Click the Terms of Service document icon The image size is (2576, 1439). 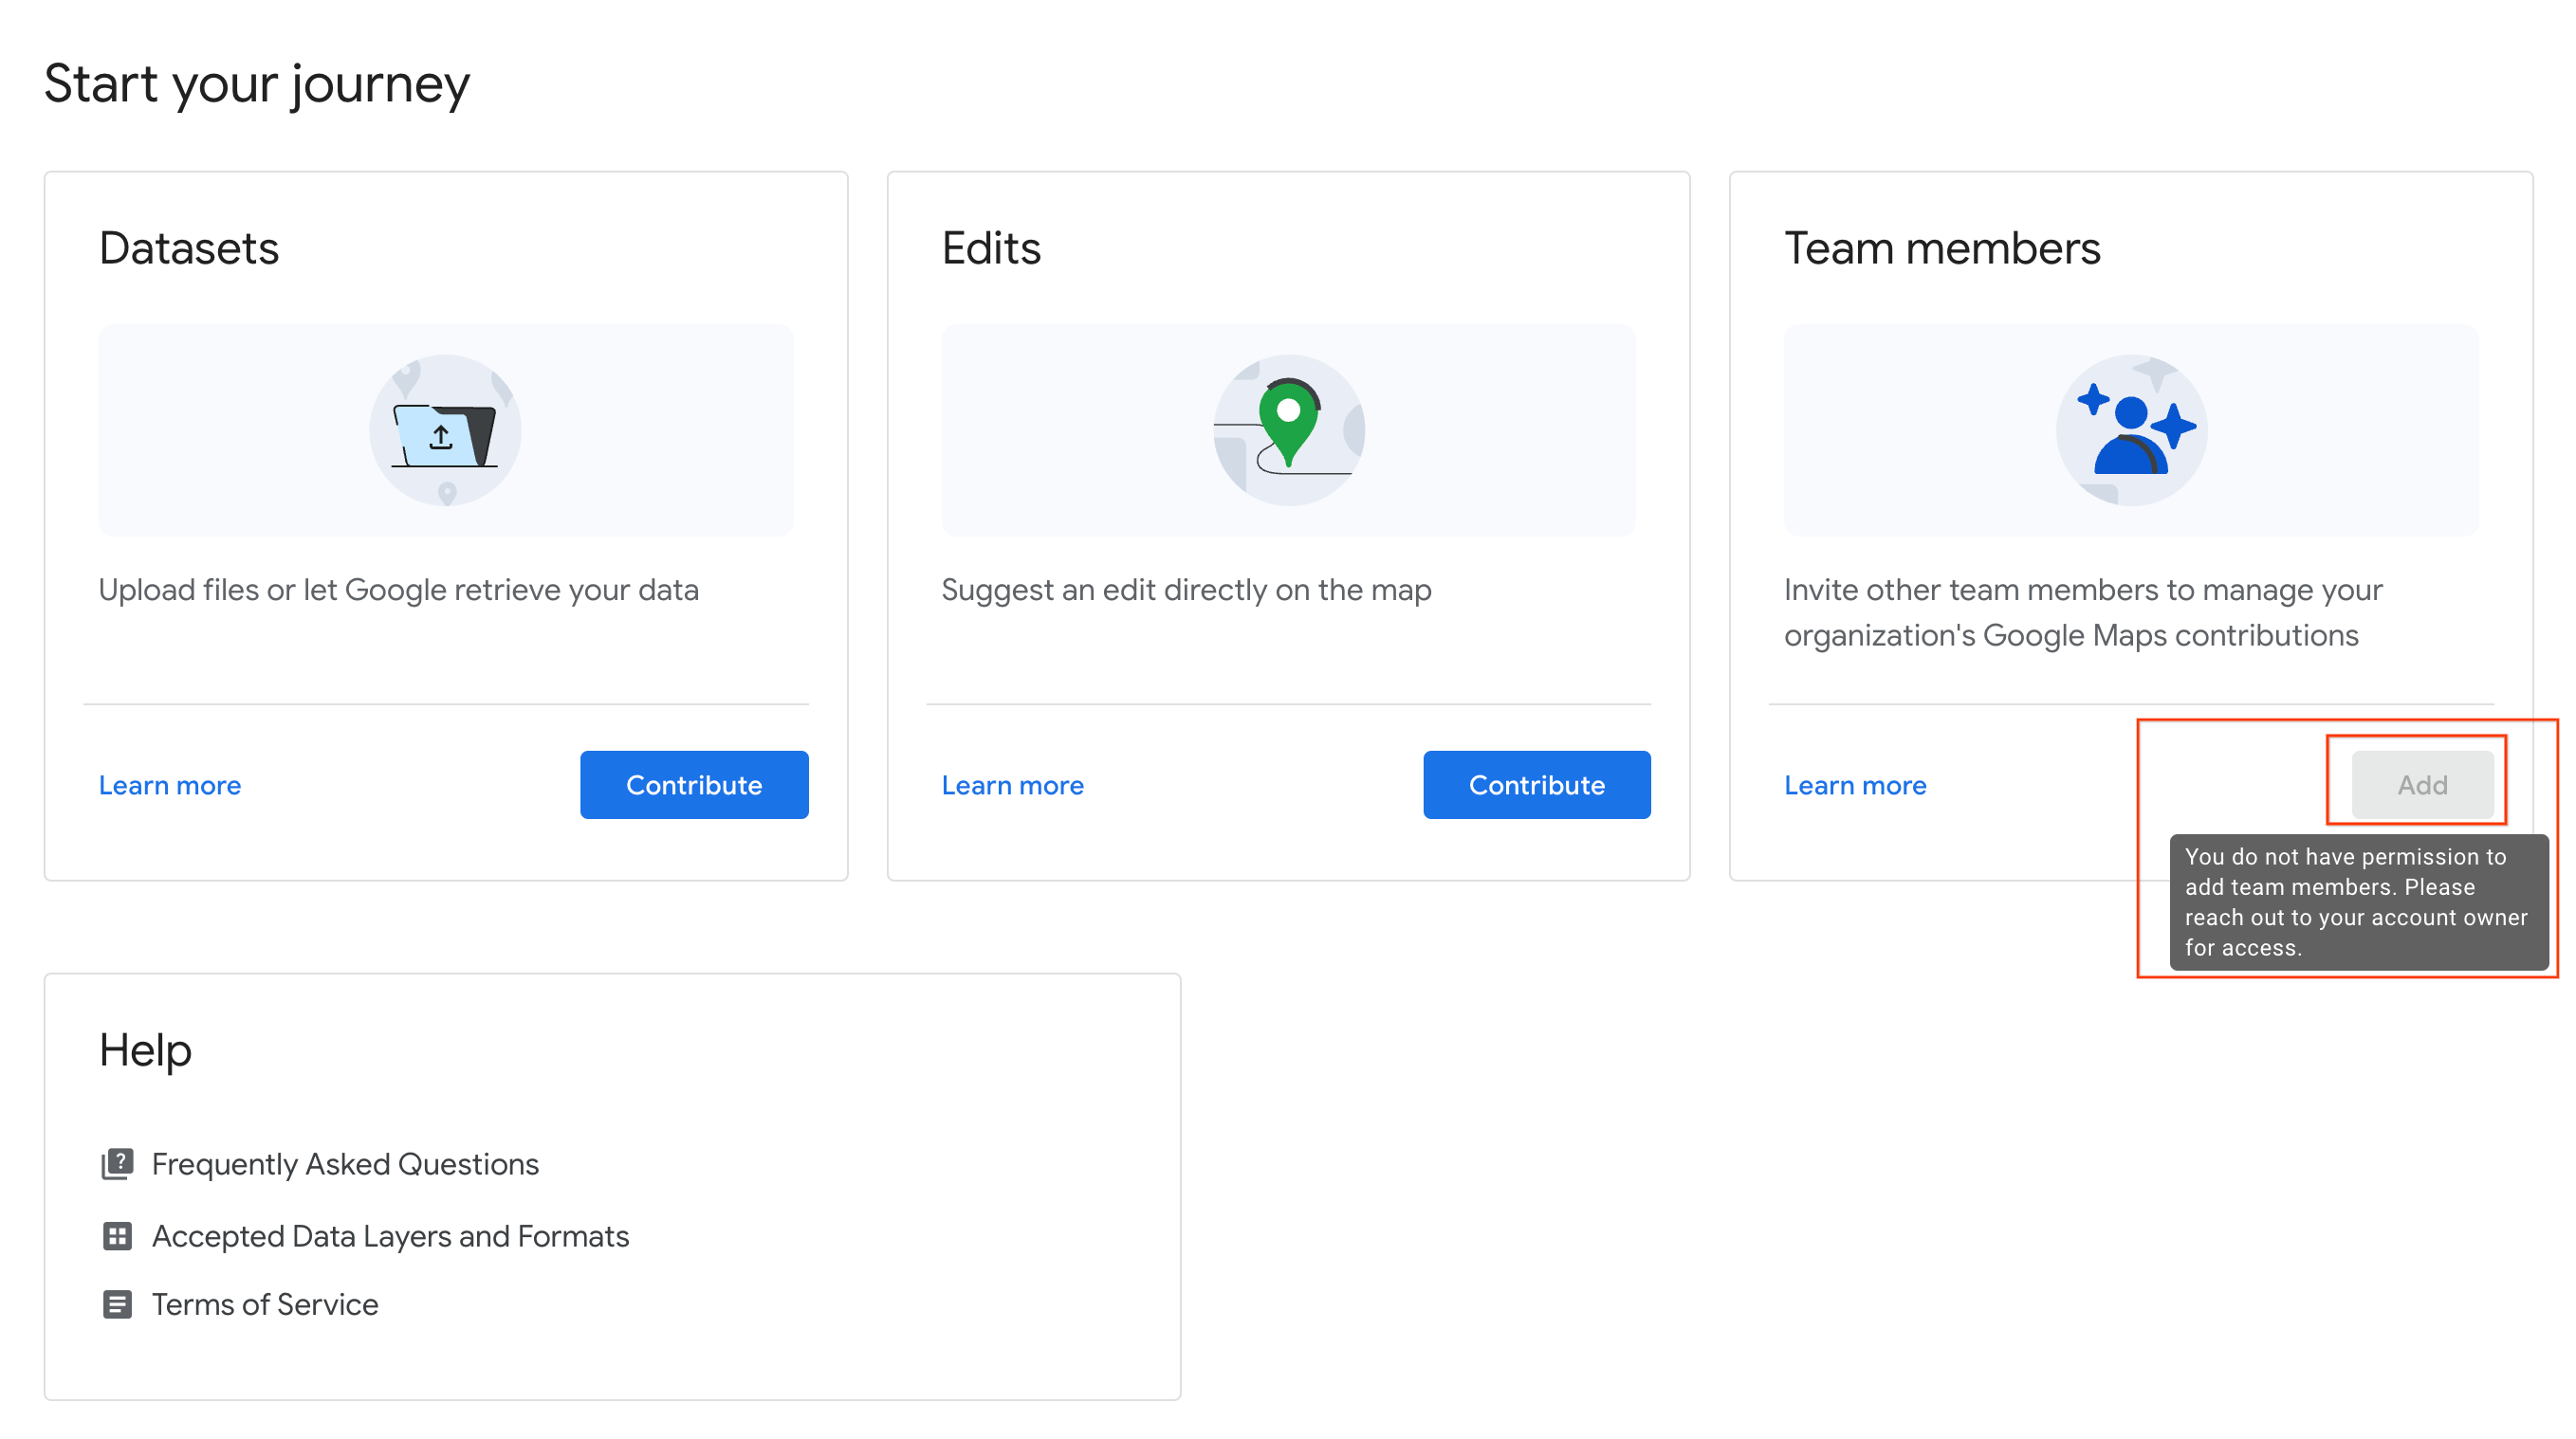coord(117,1304)
